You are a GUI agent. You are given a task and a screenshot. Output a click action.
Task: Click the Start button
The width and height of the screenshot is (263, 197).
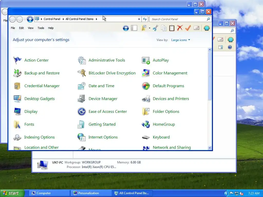click(12, 193)
